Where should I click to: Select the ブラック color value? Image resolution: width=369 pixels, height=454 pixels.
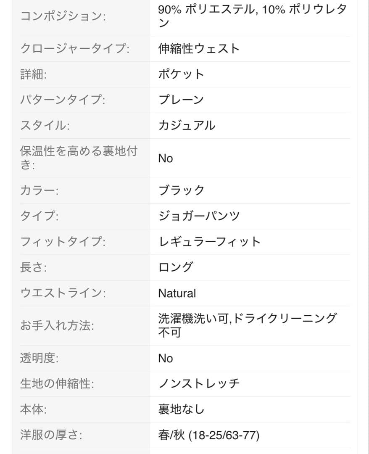[x=181, y=190]
